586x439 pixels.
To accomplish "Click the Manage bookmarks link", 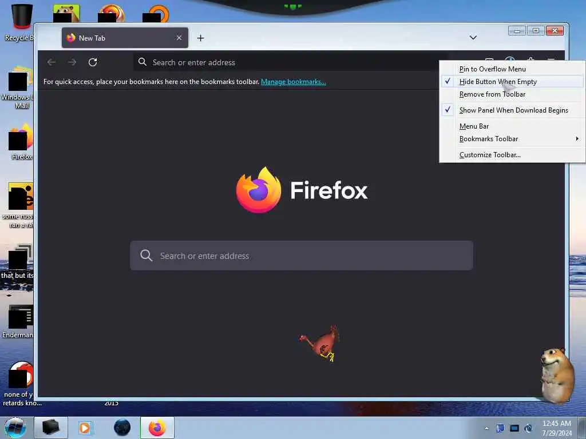I will pyautogui.click(x=294, y=82).
